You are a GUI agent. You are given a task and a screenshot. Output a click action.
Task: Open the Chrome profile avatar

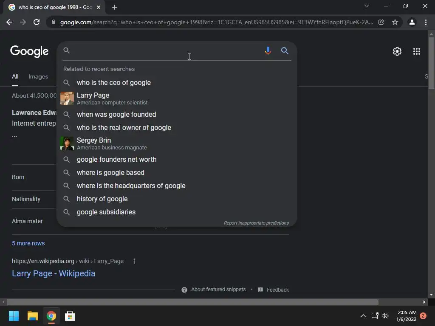(412, 22)
